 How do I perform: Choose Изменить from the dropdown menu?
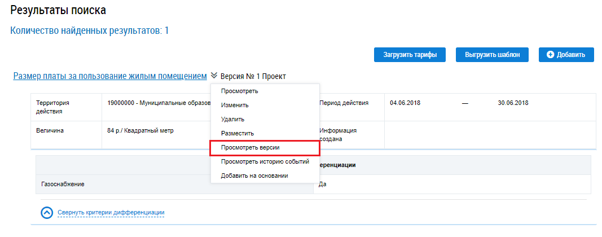(x=235, y=105)
